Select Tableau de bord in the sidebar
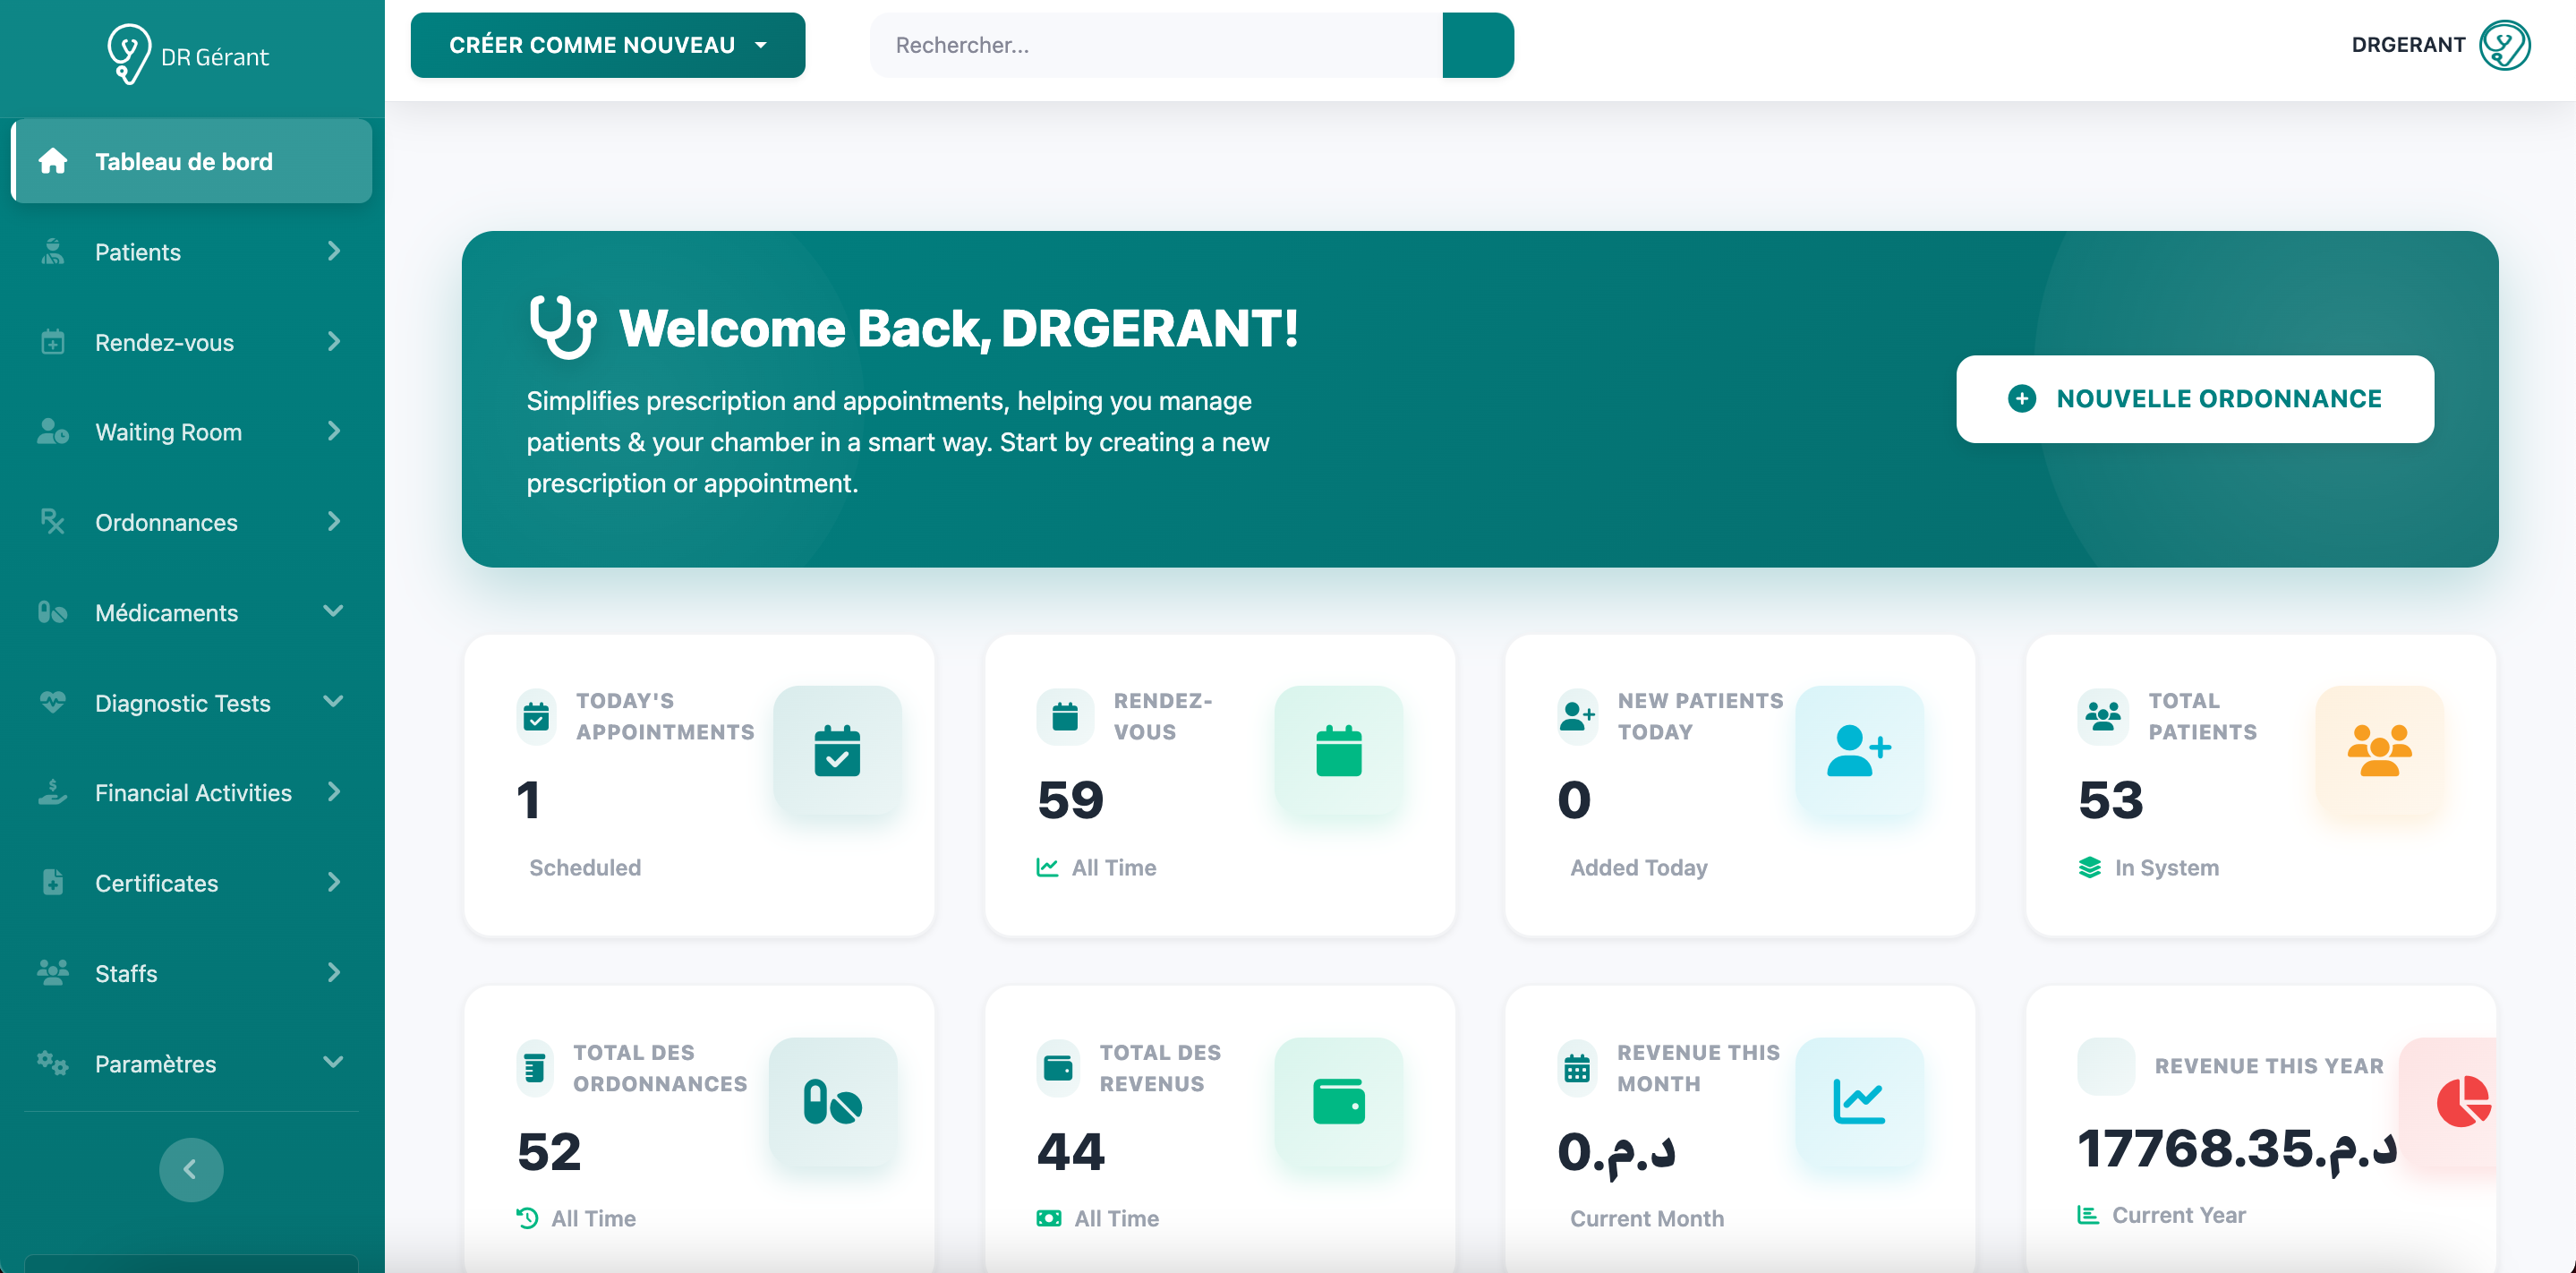 (x=183, y=161)
